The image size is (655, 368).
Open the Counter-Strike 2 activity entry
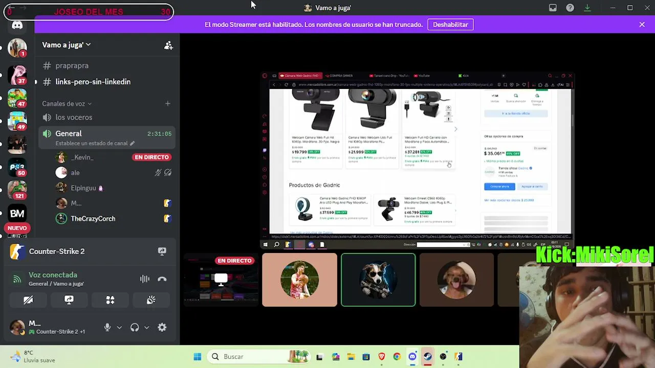click(x=57, y=251)
